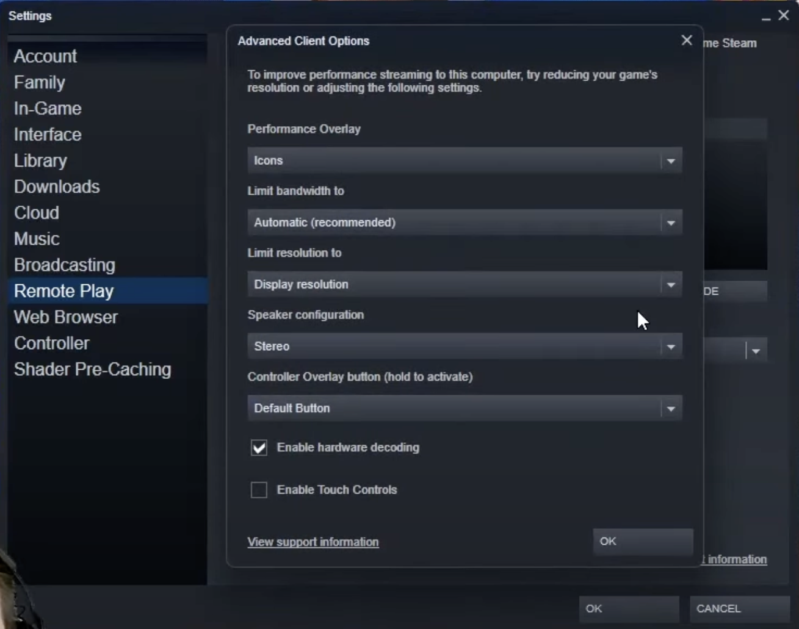Image resolution: width=799 pixels, height=629 pixels.
Task: Go to Shader Pre-Caching settings
Action: pos(92,370)
